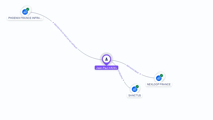213x120 pixels.
Task: Click the arrowhead below the Président edge label
Action: [123, 80]
